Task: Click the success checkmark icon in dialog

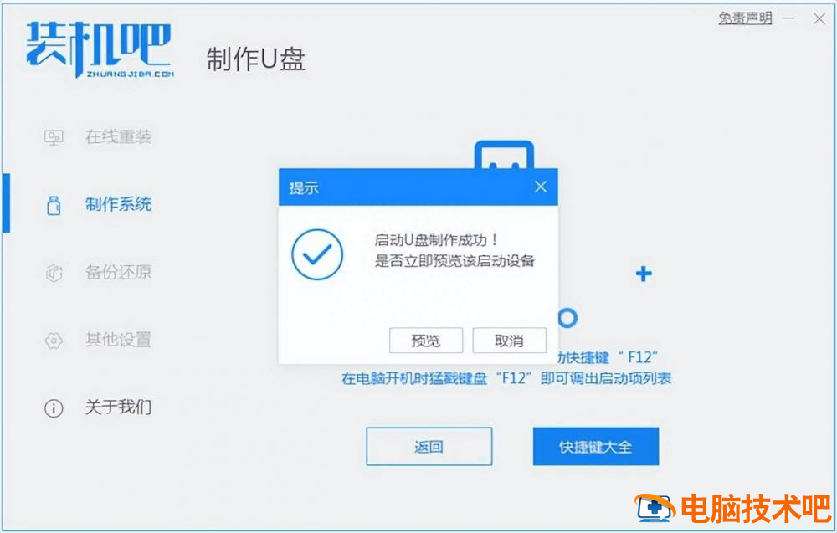Action: pyautogui.click(x=317, y=254)
